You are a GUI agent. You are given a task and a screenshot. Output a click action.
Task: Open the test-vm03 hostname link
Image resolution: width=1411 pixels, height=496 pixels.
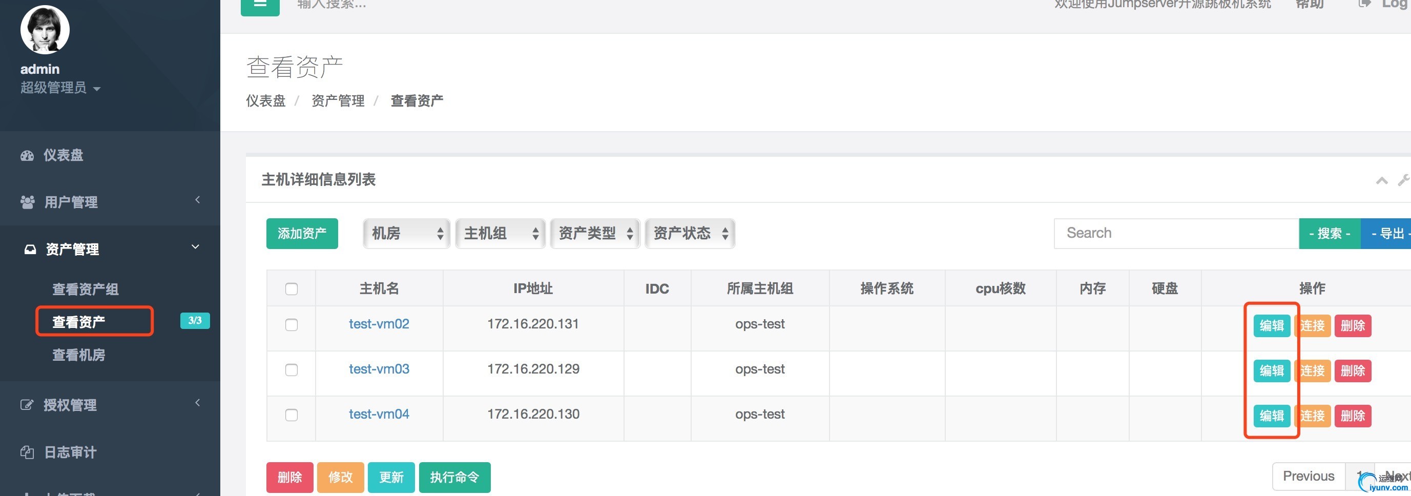coord(379,369)
